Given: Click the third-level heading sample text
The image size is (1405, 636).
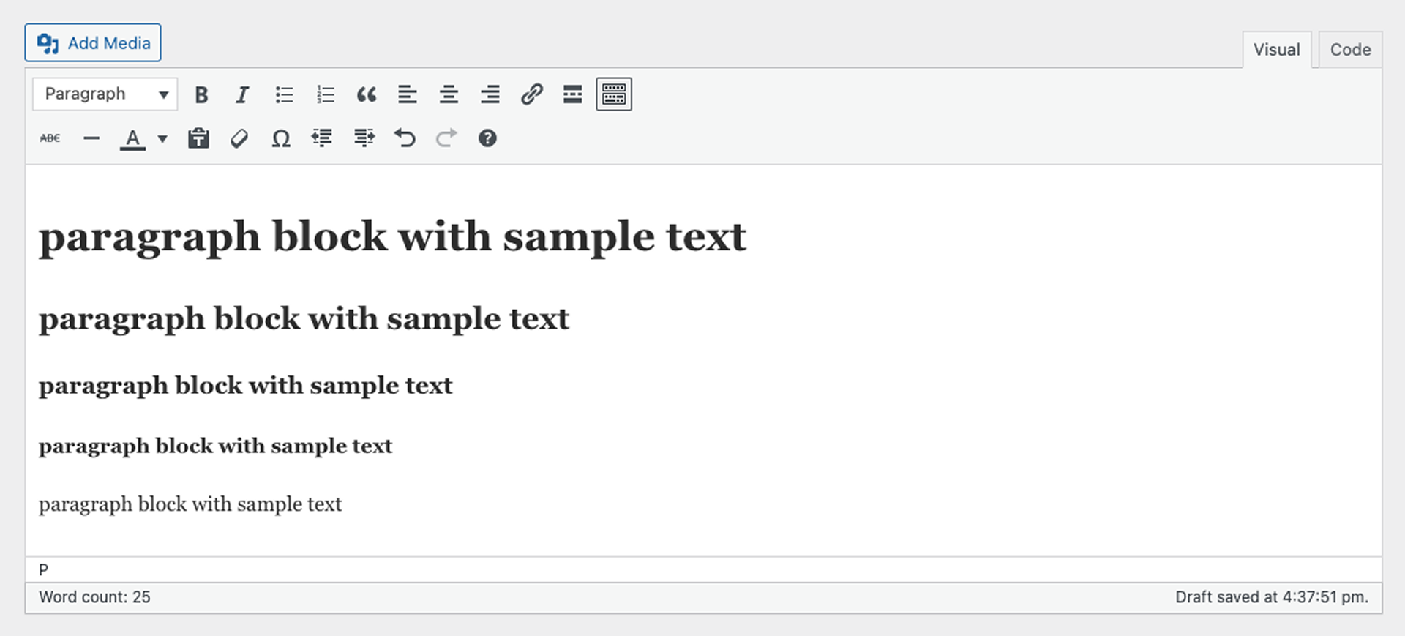Looking at the screenshot, I should [x=246, y=386].
